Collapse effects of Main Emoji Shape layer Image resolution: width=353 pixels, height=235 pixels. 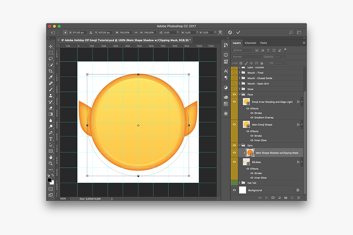click(302, 124)
